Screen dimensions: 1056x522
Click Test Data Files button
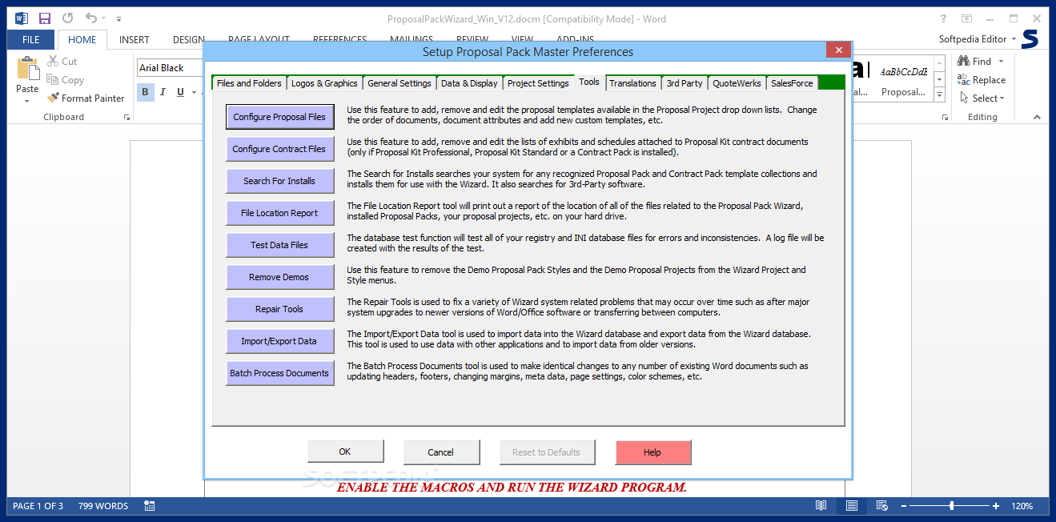click(279, 245)
